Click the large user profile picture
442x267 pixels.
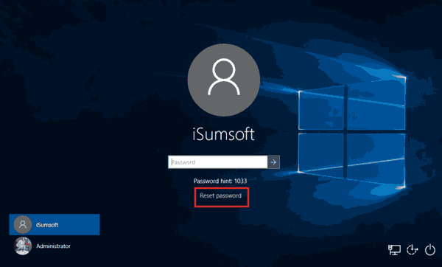[x=224, y=80]
